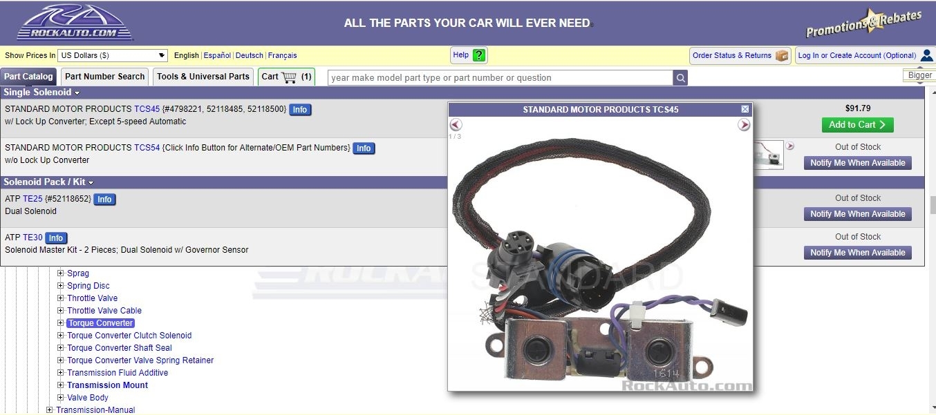Expand the Sprag tree node

[61, 273]
